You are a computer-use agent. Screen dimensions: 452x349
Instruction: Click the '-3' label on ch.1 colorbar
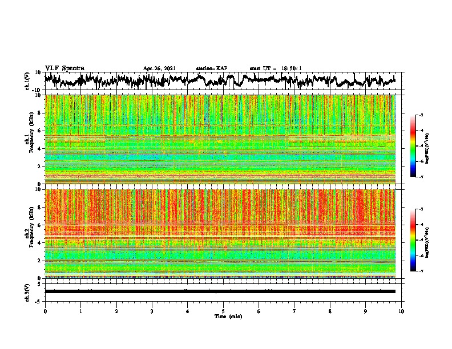click(421, 115)
